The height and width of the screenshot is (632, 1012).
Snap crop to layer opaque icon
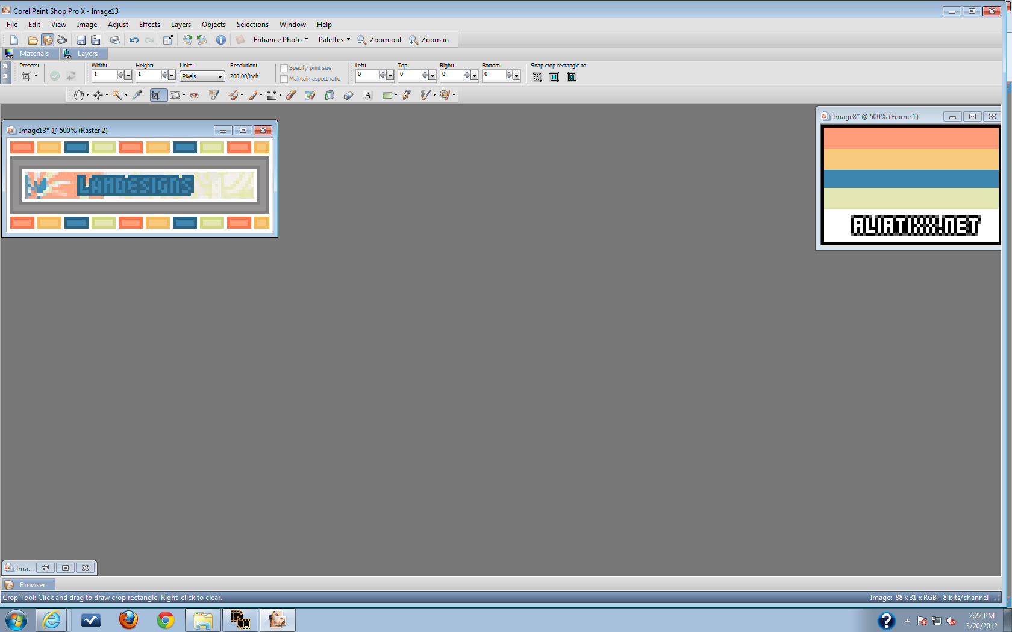pyautogui.click(x=554, y=76)
